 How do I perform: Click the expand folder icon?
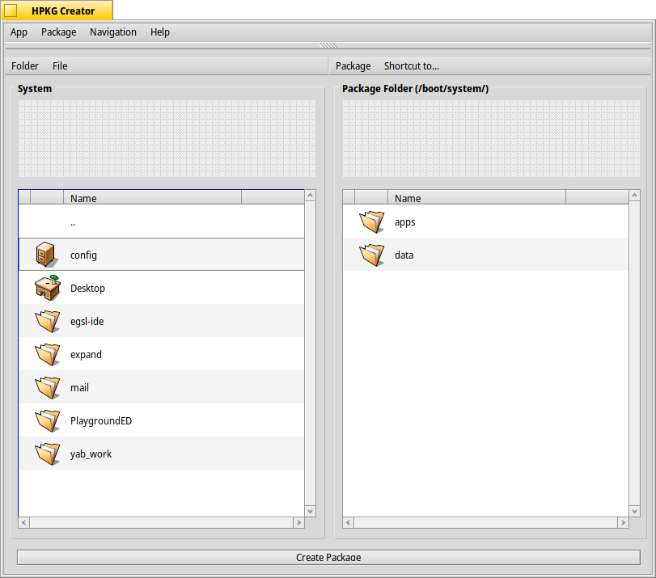[x=48, y=354]
